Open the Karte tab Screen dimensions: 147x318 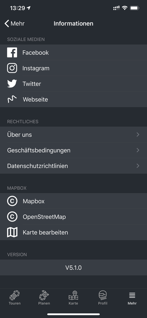(x=73, y=298)
